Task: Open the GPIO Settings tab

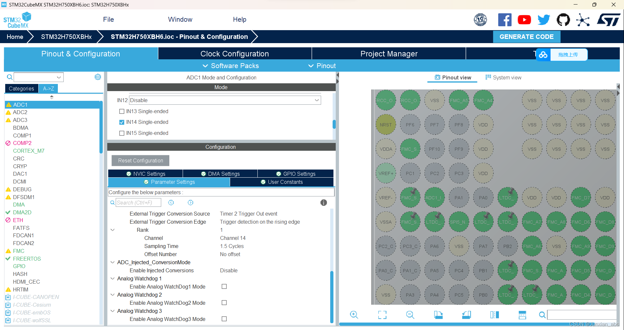Action: pos(296,174)
